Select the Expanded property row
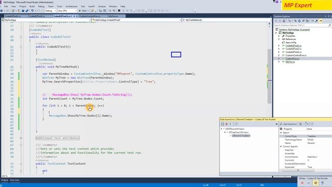This screenshot has width=332, height=187. (x=306, y=167)
